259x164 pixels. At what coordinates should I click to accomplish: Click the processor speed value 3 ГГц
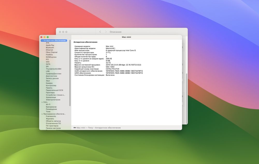108,53
